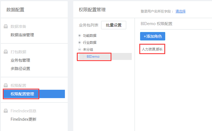
Task: Select 权限配置管理 menu item
Action: click(22, 94)
